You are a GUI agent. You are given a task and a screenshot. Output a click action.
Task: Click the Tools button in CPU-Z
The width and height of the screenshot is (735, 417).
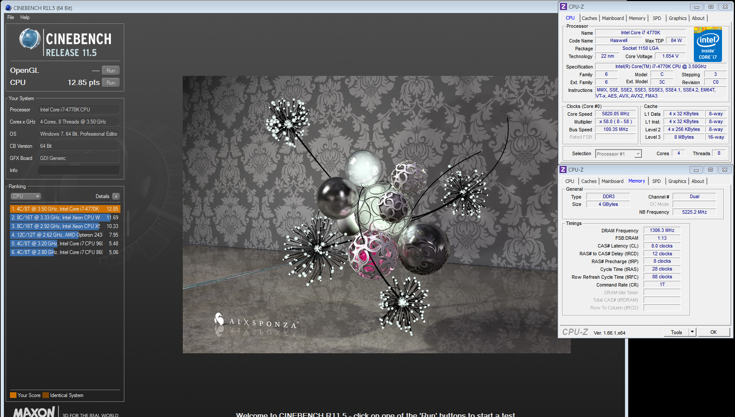pos(677,332)
